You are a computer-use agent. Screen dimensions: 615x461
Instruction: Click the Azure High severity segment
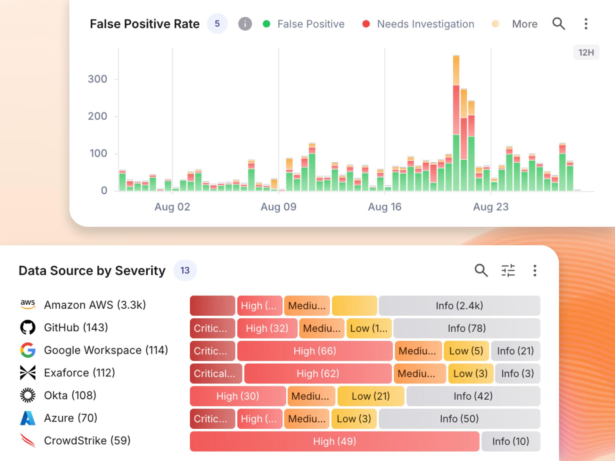click(x=260, y=419)
